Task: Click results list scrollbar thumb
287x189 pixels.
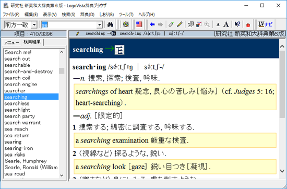Action: [x=62, y=70]
